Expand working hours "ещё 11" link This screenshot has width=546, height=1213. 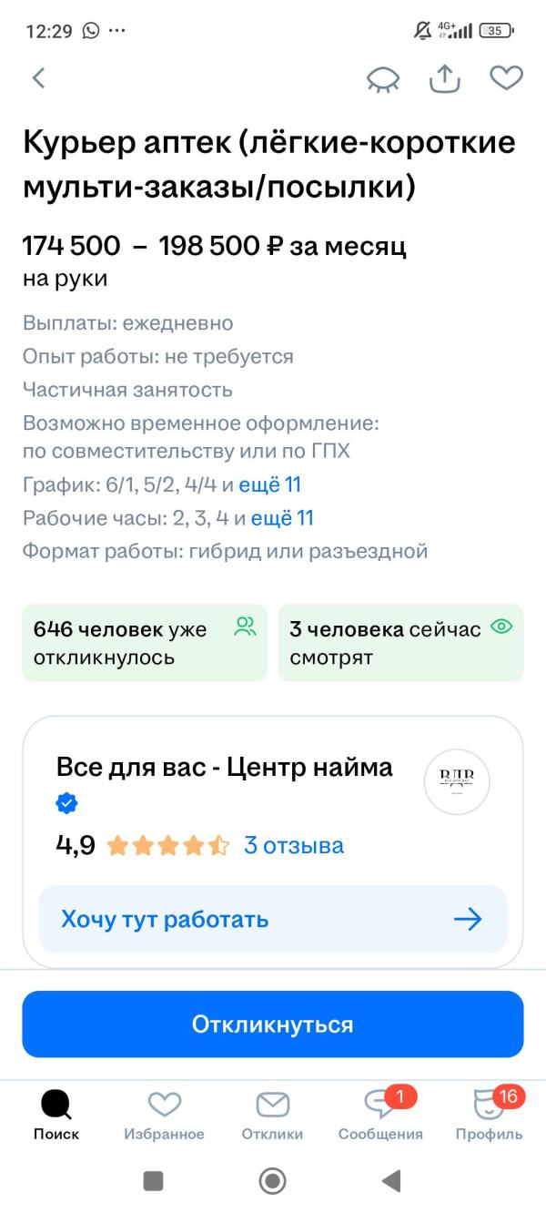coord(282,518)
